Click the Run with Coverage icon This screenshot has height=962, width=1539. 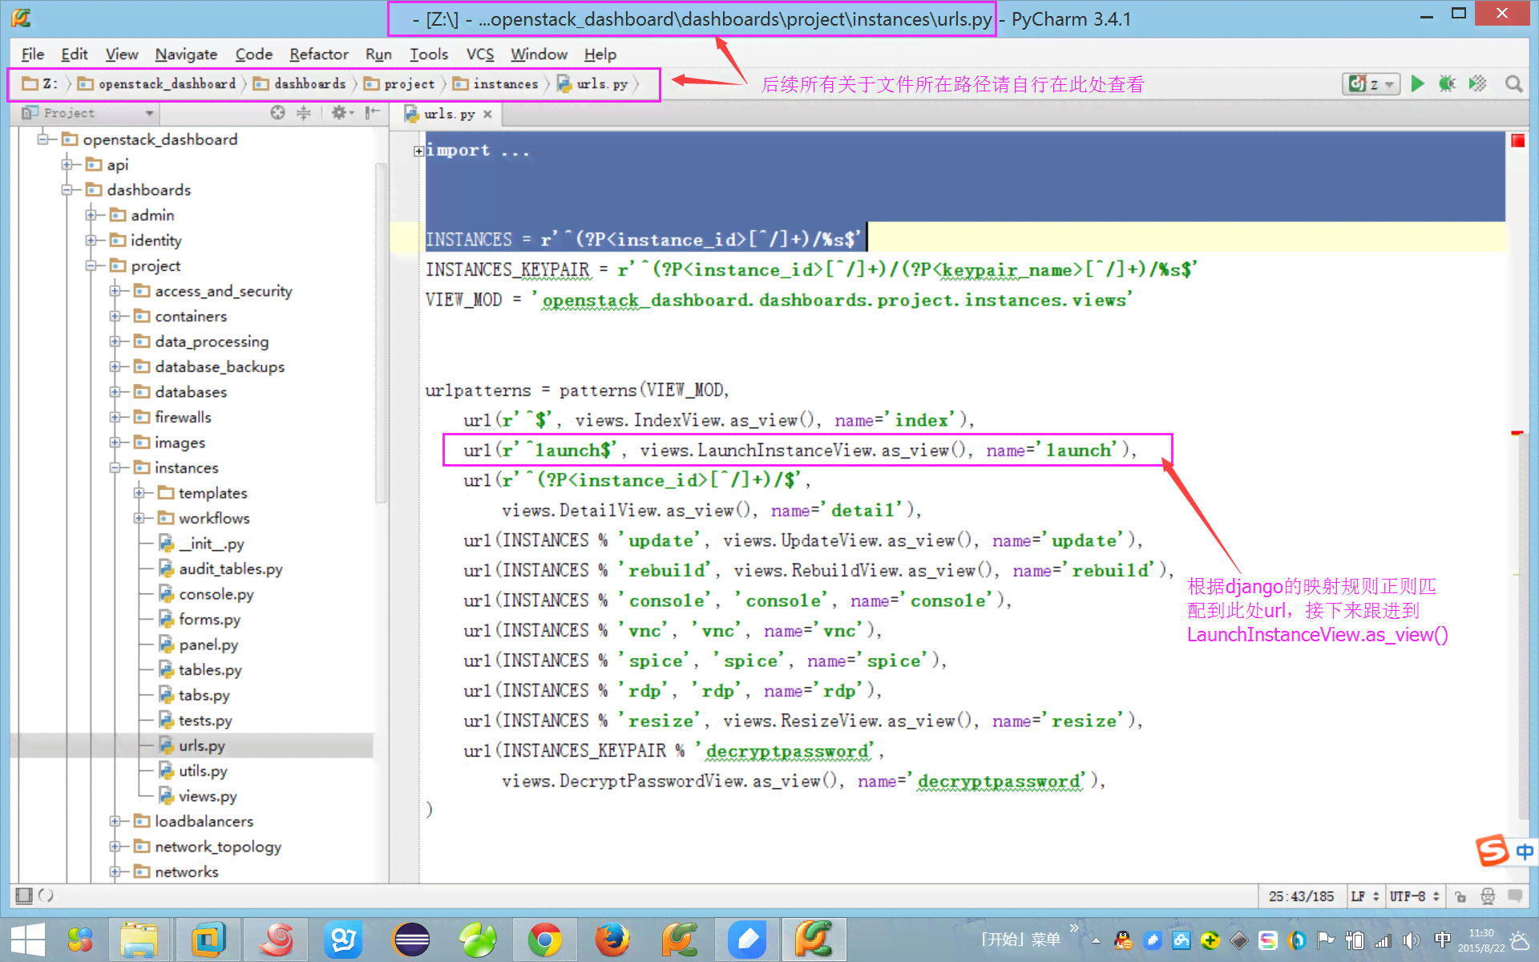pos(1477,83)
